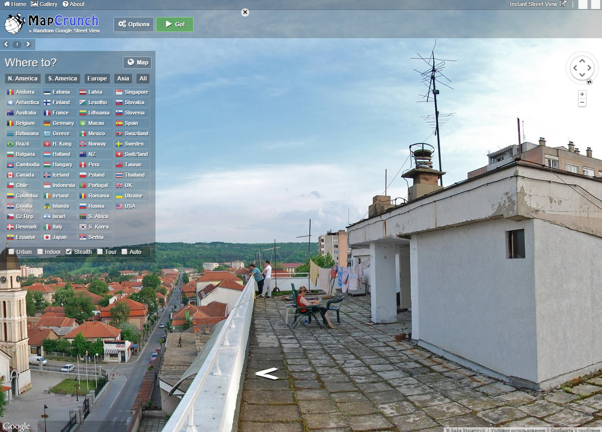Open the Map button

pyautogui.click(x=137, y=63)
